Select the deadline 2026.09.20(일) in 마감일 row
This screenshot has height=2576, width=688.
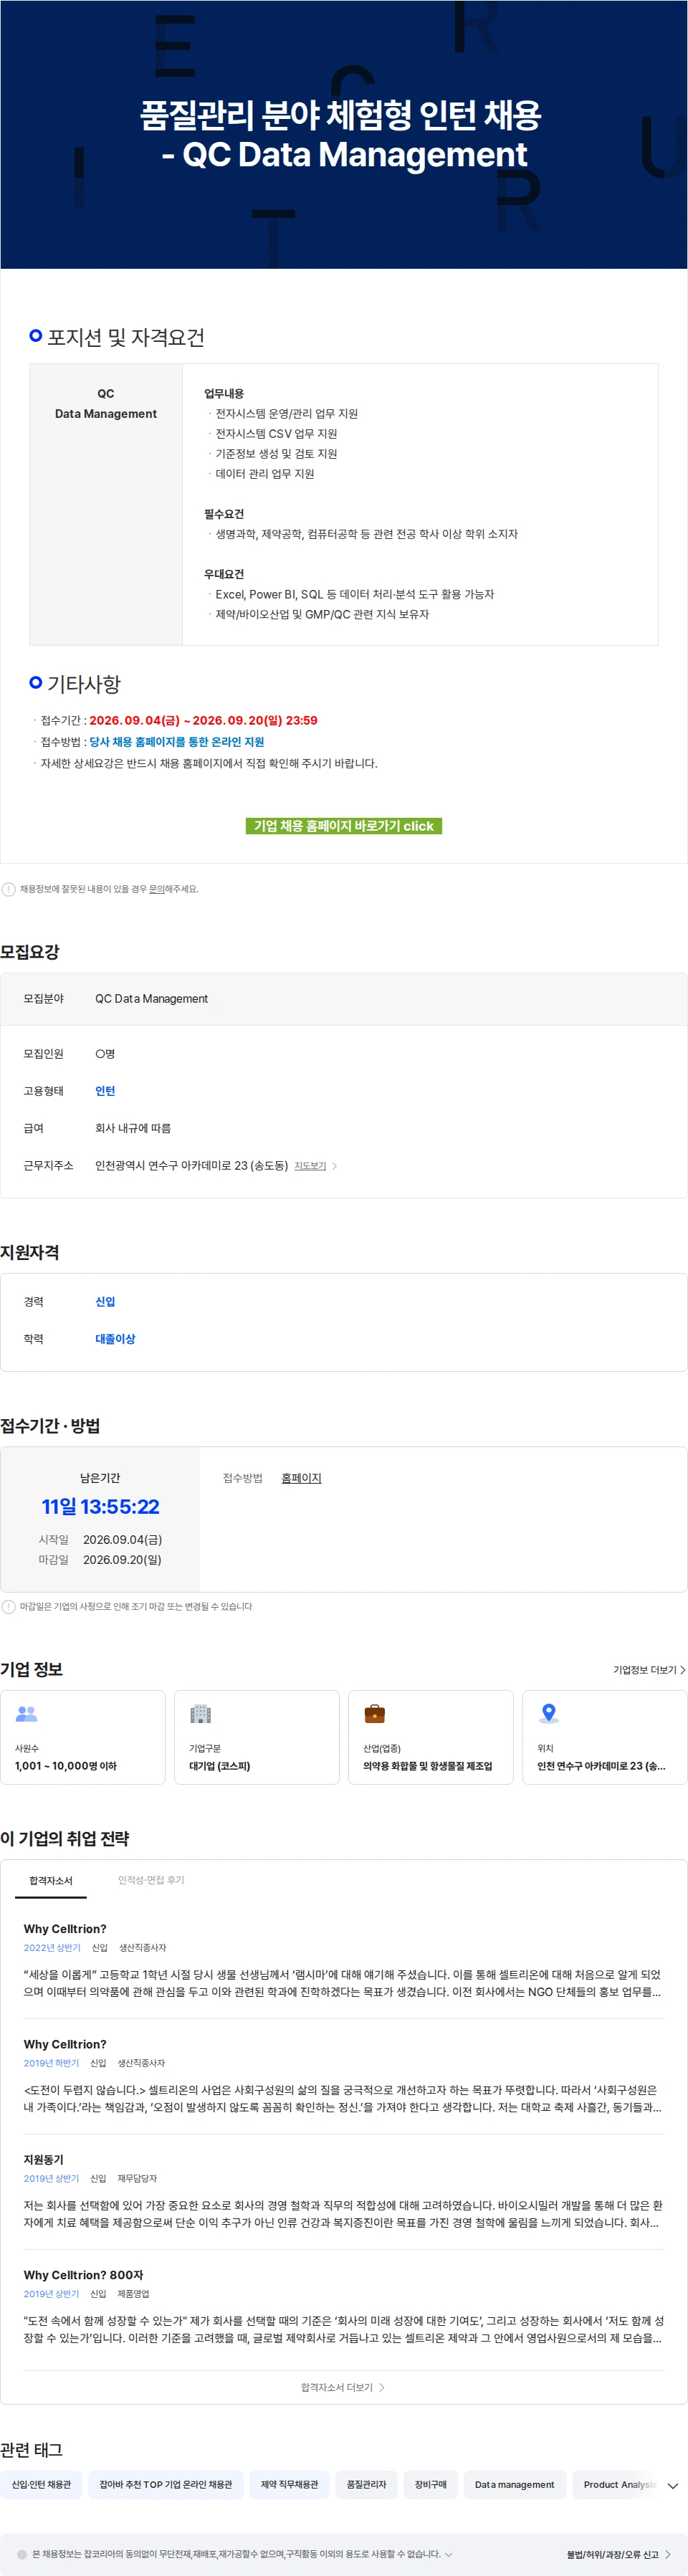(x=122, y=1560)
